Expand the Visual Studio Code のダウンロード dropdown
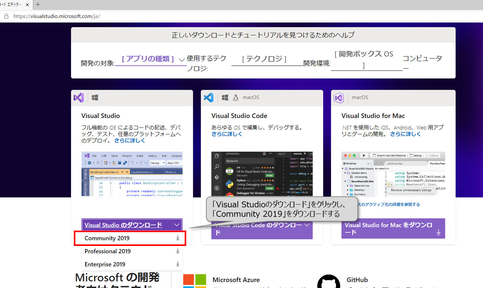 coord(262,229)
